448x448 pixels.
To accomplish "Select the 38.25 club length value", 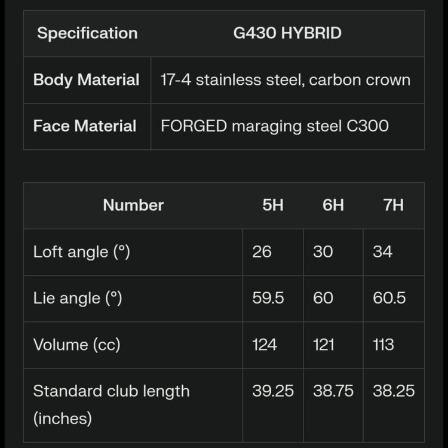I will 394,392.
